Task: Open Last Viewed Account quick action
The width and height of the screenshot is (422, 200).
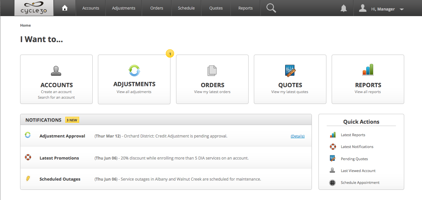Action: click(358, 171)
